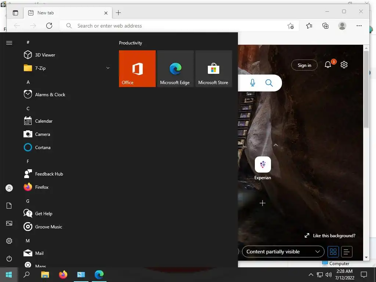
Task: Launch the Microsoft Edge tile
Action: click(x=176, y=69)
